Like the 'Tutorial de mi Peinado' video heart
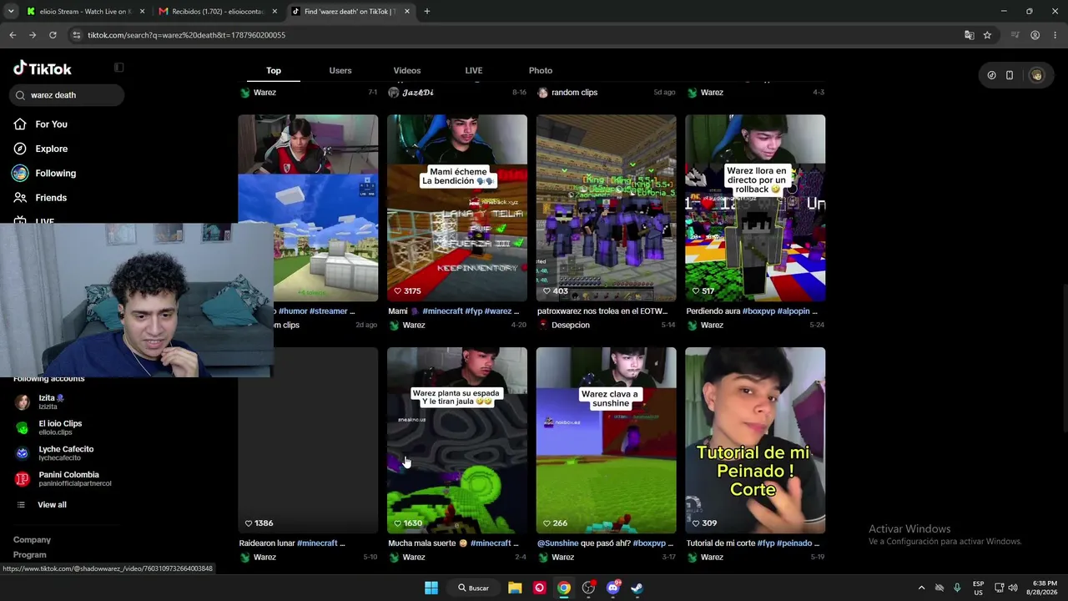 pos(696,523)
